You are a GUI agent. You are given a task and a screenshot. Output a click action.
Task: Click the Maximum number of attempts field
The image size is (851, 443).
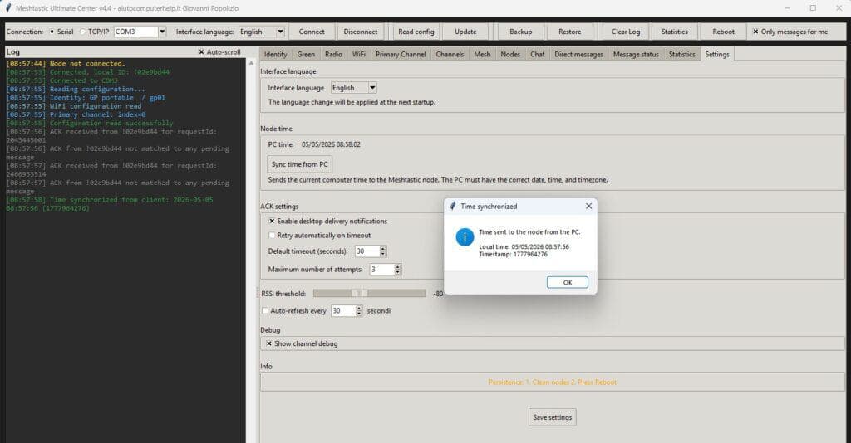382,269
